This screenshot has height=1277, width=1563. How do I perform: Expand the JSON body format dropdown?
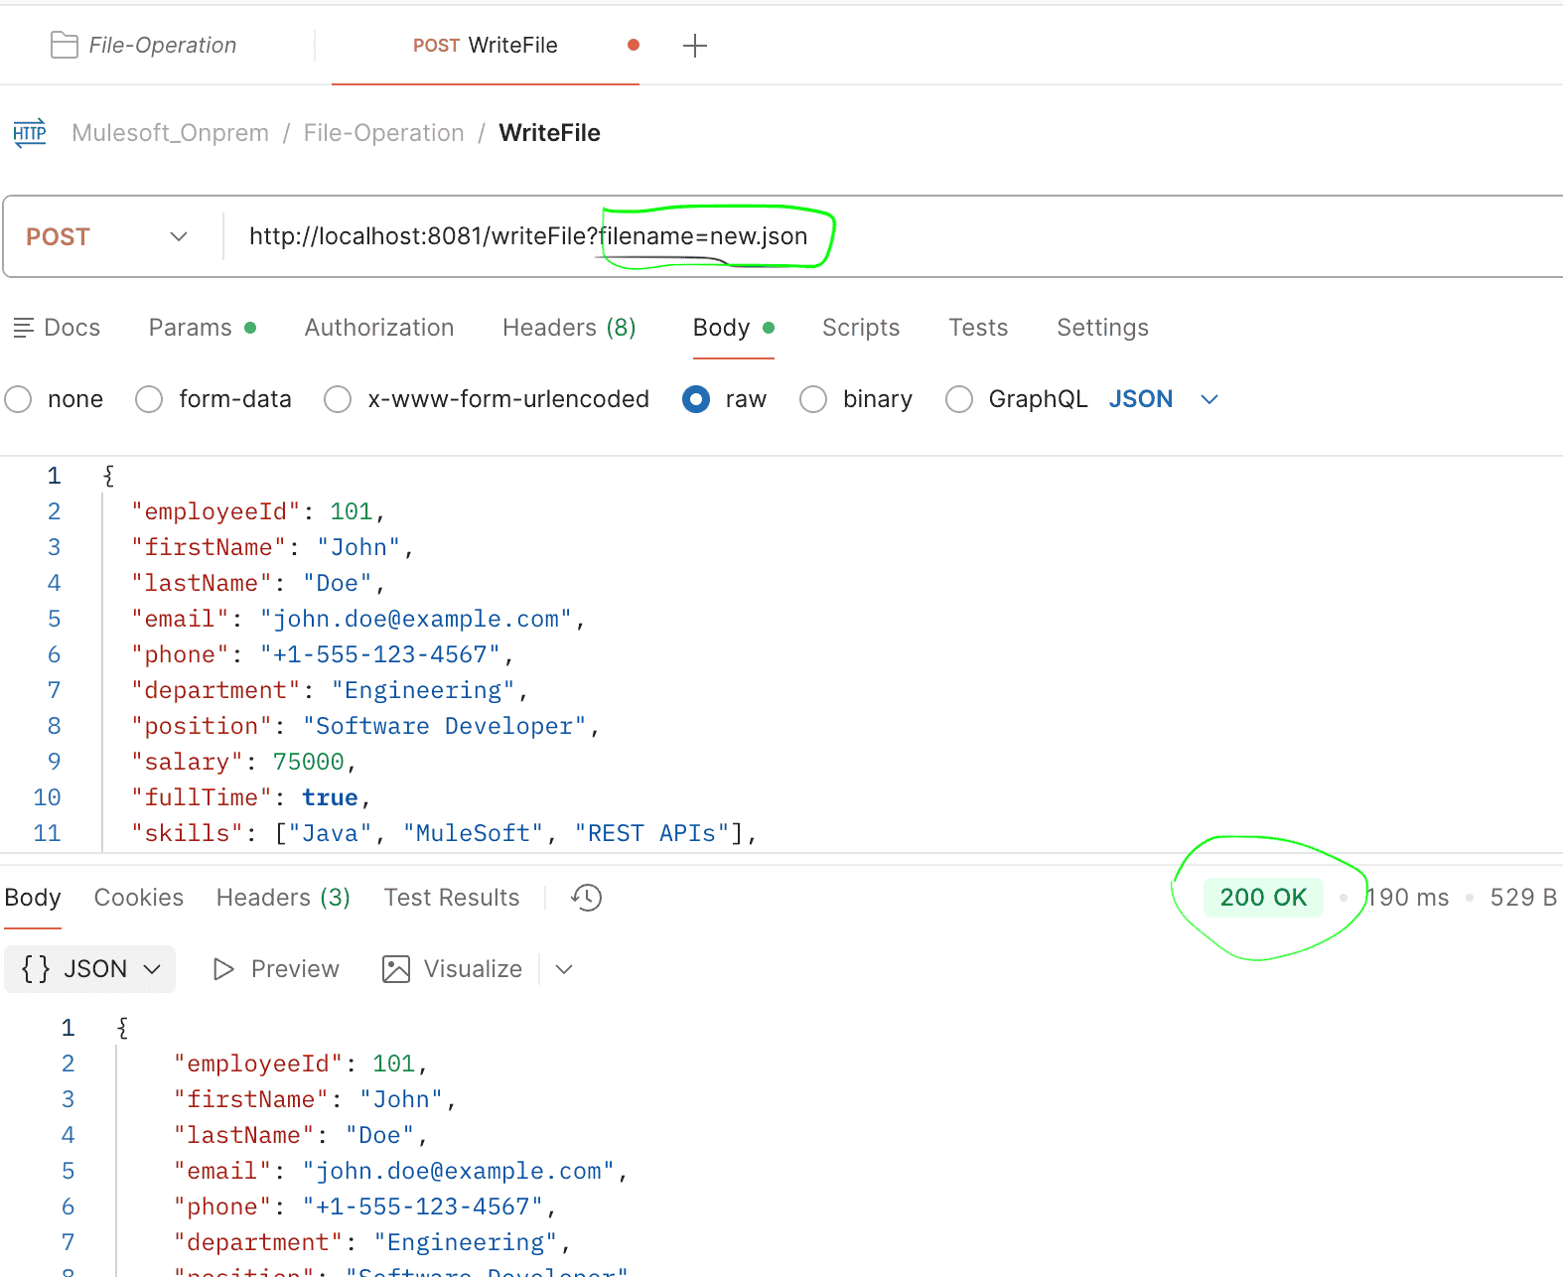[x=1208, y=399]
